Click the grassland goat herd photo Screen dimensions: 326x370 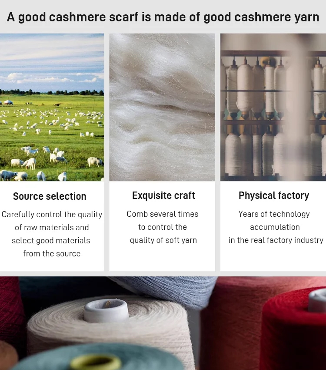(x=52, y=108)
